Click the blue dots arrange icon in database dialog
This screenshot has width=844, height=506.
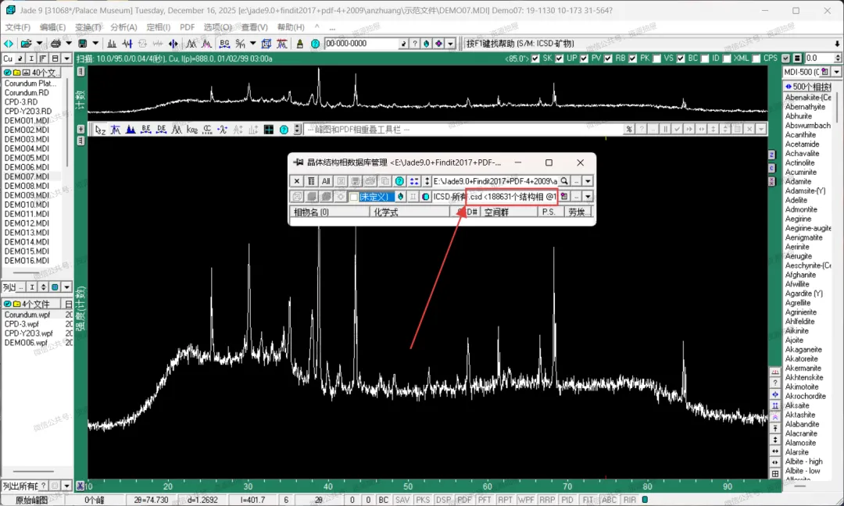[x=413, y=181]
